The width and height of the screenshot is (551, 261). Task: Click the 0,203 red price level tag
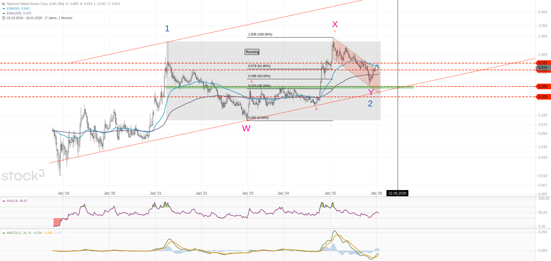(x=543, y=97)
